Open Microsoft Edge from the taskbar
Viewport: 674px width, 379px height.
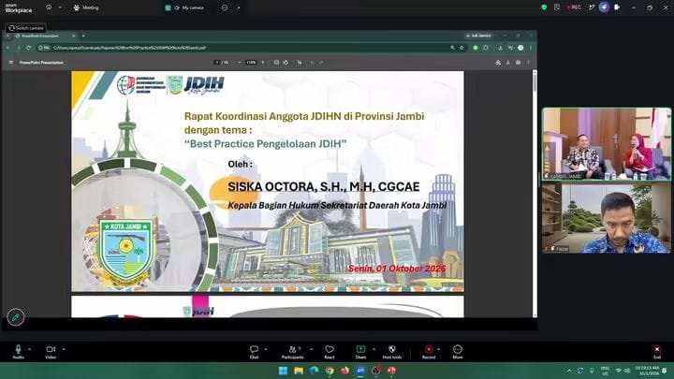pyautogui.click(x=315, y=371)
